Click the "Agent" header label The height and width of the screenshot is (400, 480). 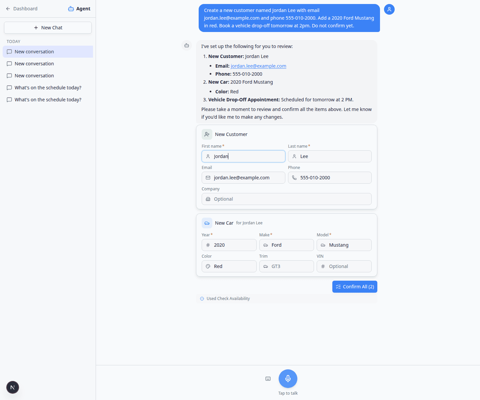tap(83, 9)
